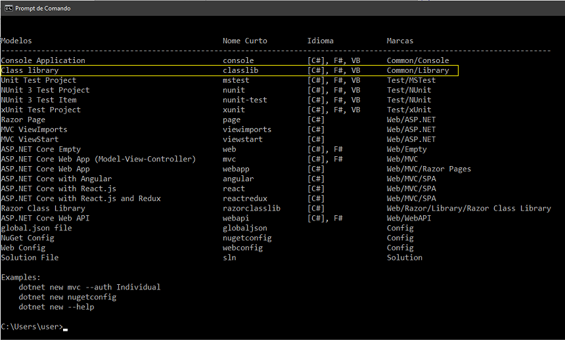565x340 pixels.
Task: Click the 'ASP.NET Core with React.js' entry
Action: point(58,188)
